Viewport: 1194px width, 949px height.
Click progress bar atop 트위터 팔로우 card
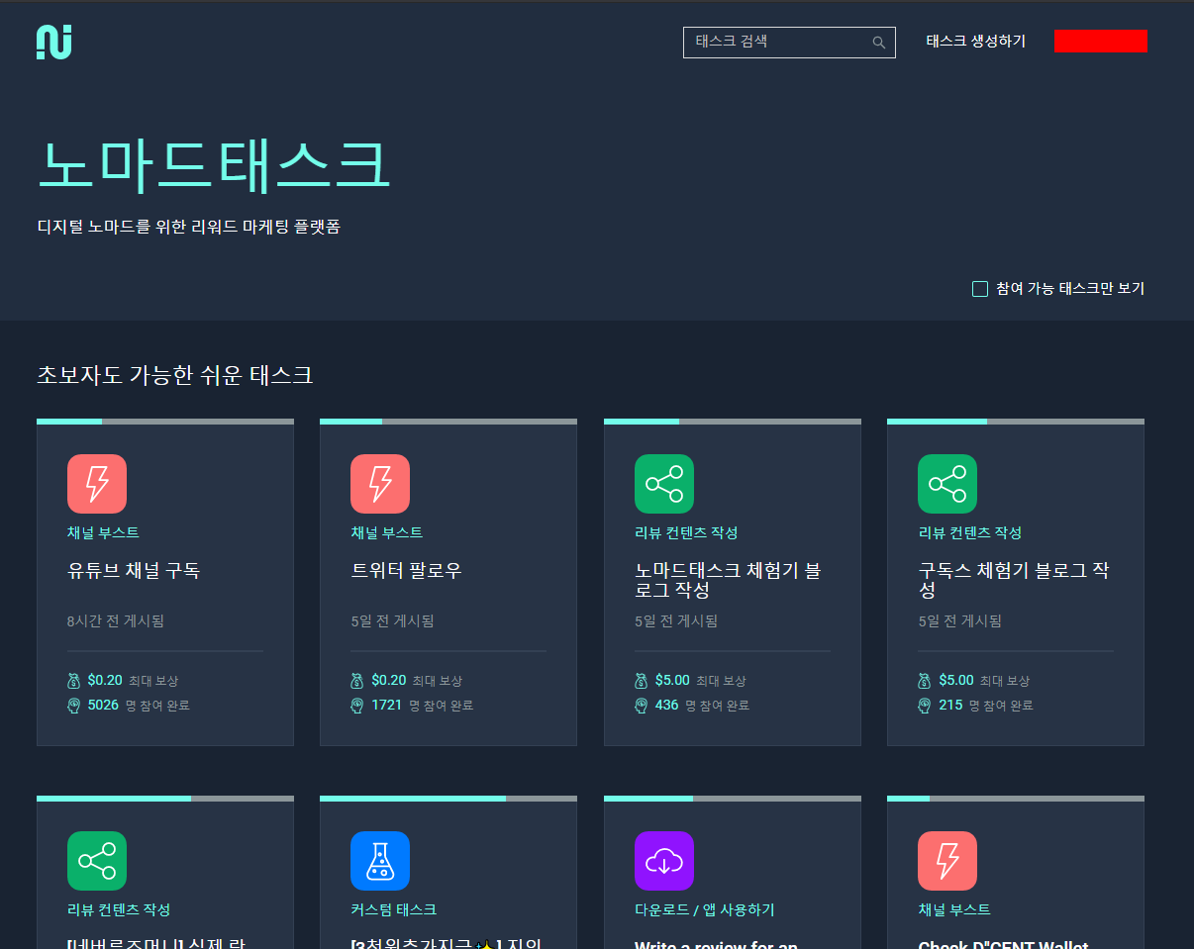pos(448,422)
